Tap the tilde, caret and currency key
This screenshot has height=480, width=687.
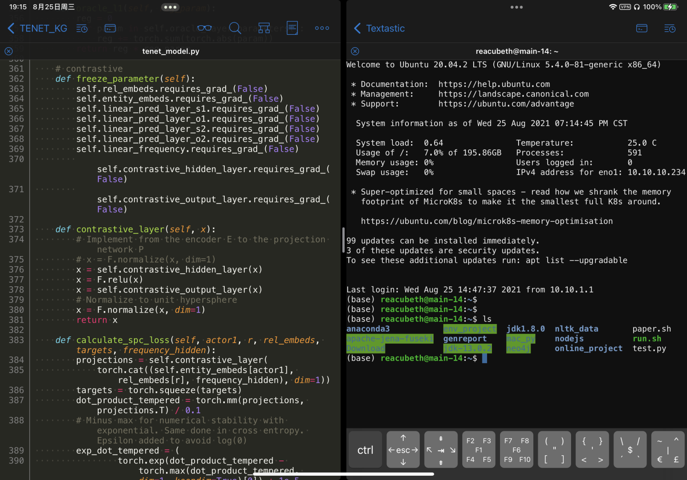tap(668, 449)
